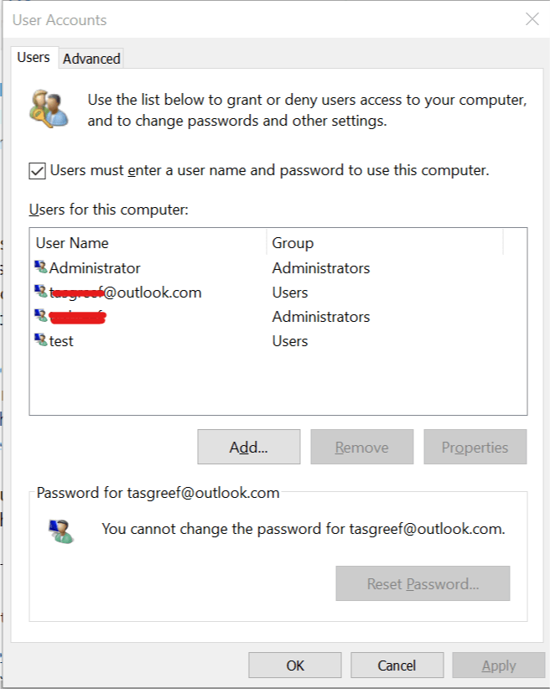The width and height of the screenshot is (550, 689).
Task: Sort list by User Name column header
Action: tap(148, 242)
